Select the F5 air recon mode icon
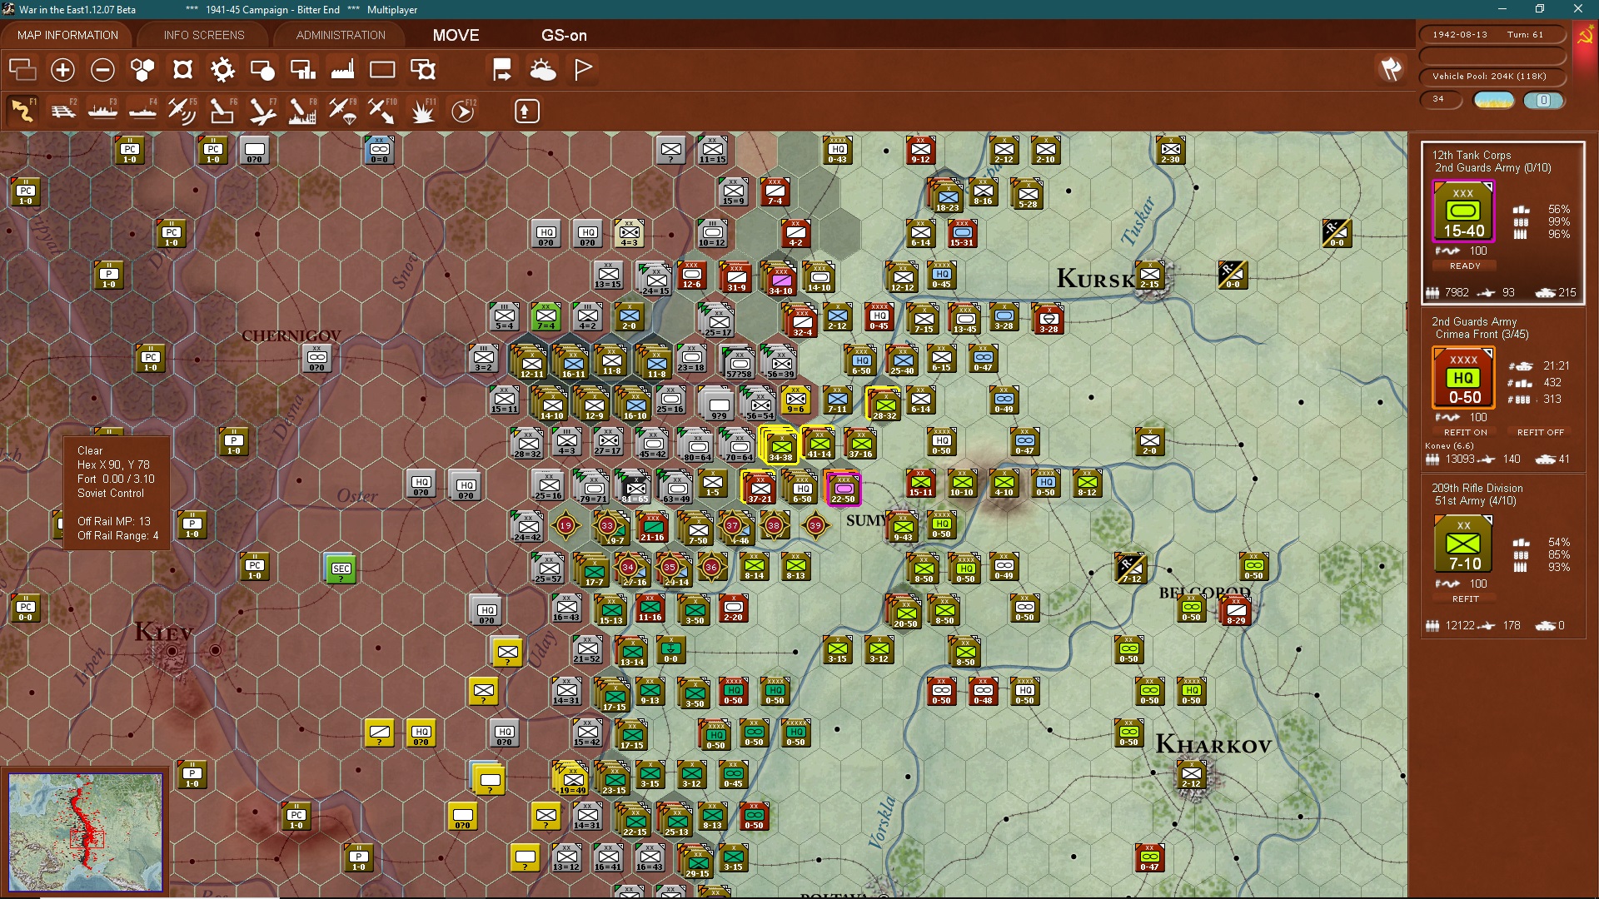Viewport: 1599px width, 899px height. click(182, 110)
